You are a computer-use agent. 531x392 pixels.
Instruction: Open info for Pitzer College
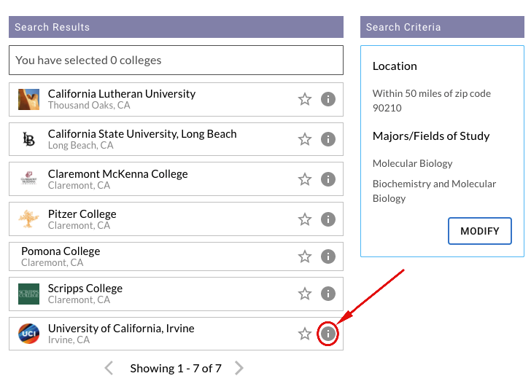(x=327, y=219)
